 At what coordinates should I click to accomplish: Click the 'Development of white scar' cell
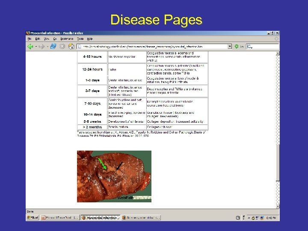(x=127, y=121)
